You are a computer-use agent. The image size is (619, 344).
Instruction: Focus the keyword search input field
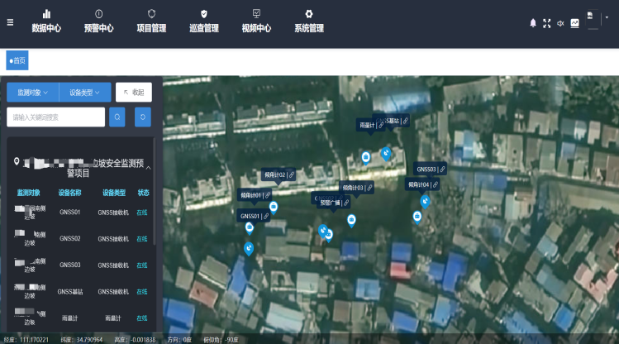click(56, 117)
